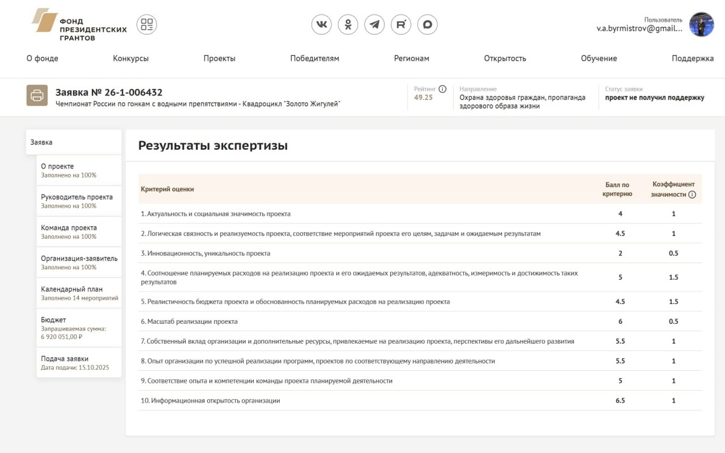Open the Проекты menu
The height and width of the screenshot is (453, 725).
tap(219, 59)
